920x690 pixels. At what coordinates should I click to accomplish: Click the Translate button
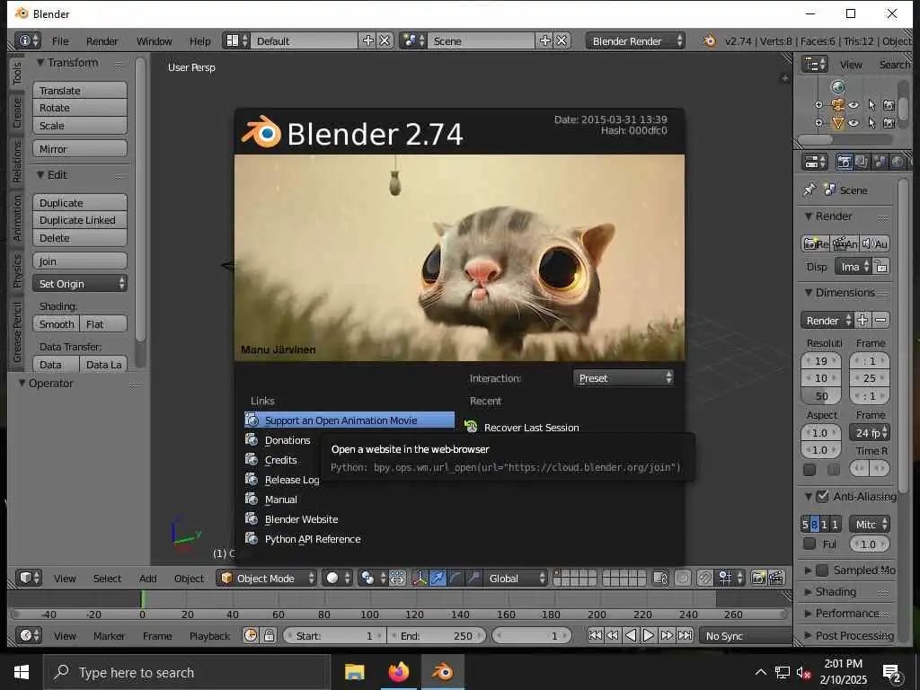[x=80, y=91]
